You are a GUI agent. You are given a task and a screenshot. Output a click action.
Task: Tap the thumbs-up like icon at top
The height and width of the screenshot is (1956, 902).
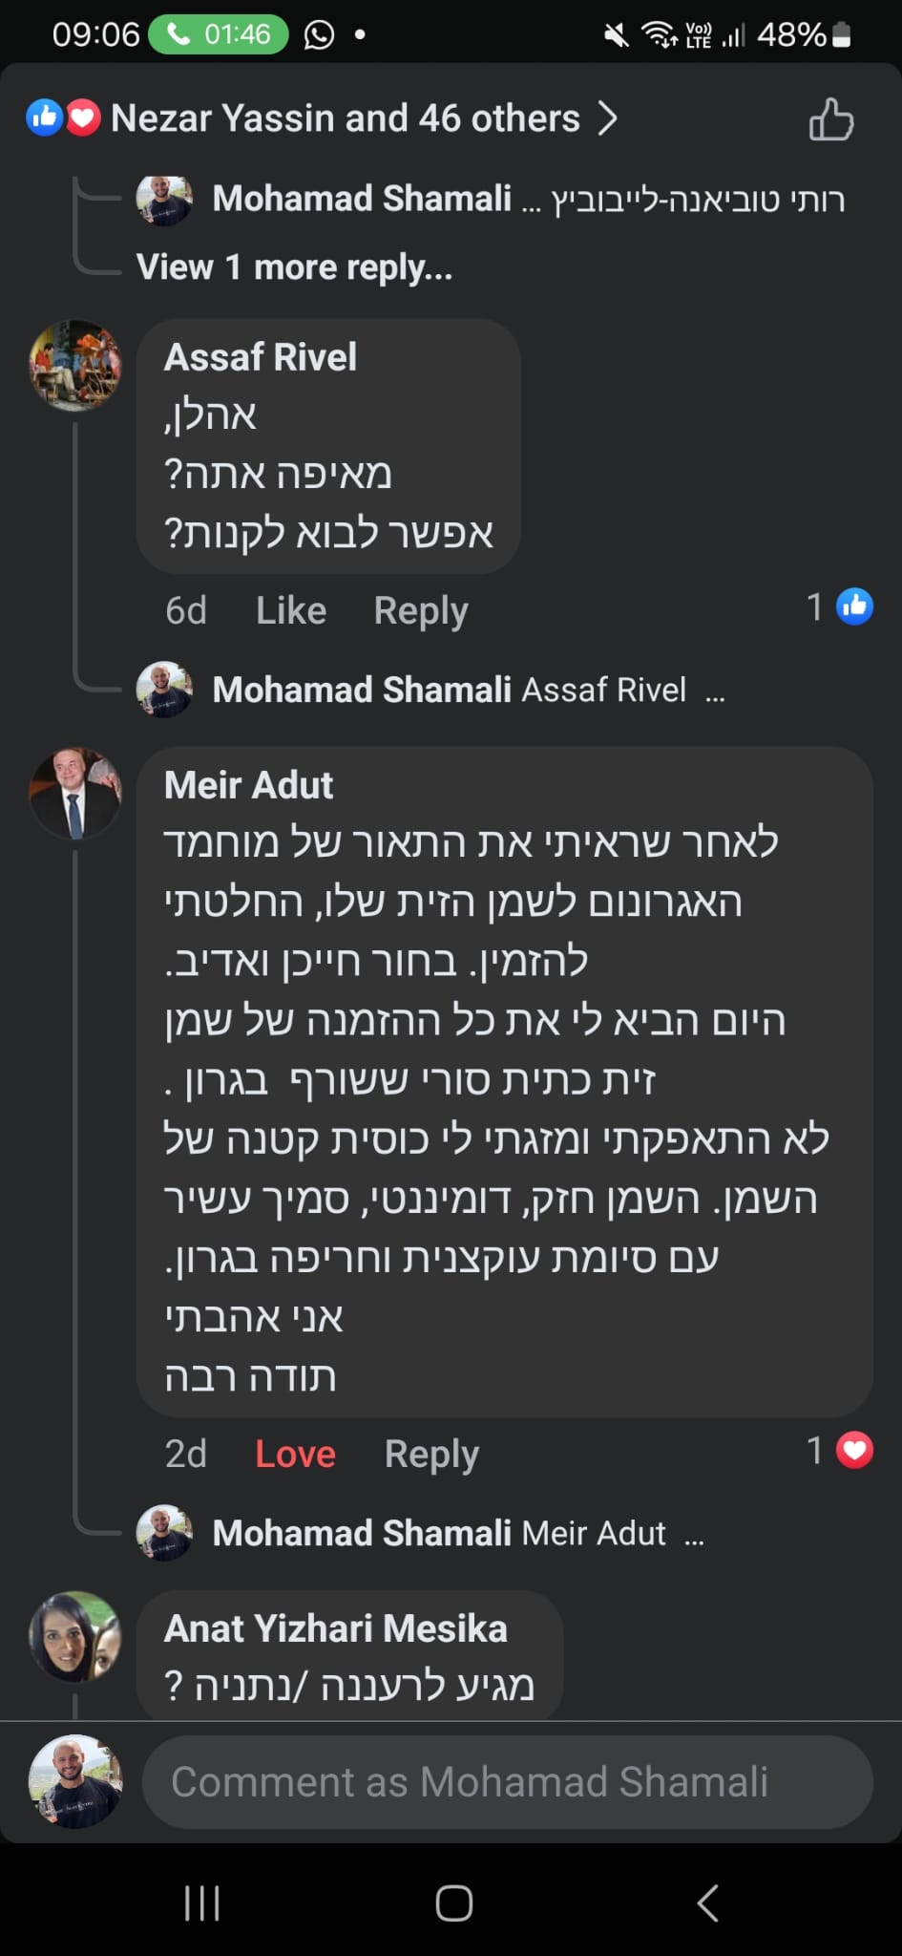click(830, 119)
